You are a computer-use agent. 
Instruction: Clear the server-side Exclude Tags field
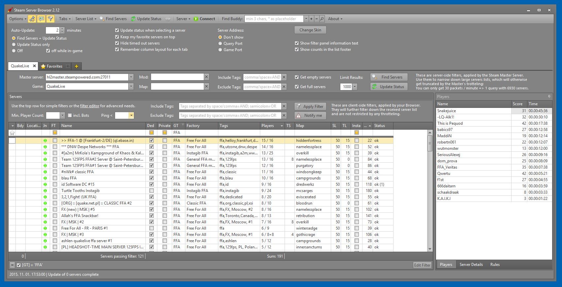pos(284,87)
